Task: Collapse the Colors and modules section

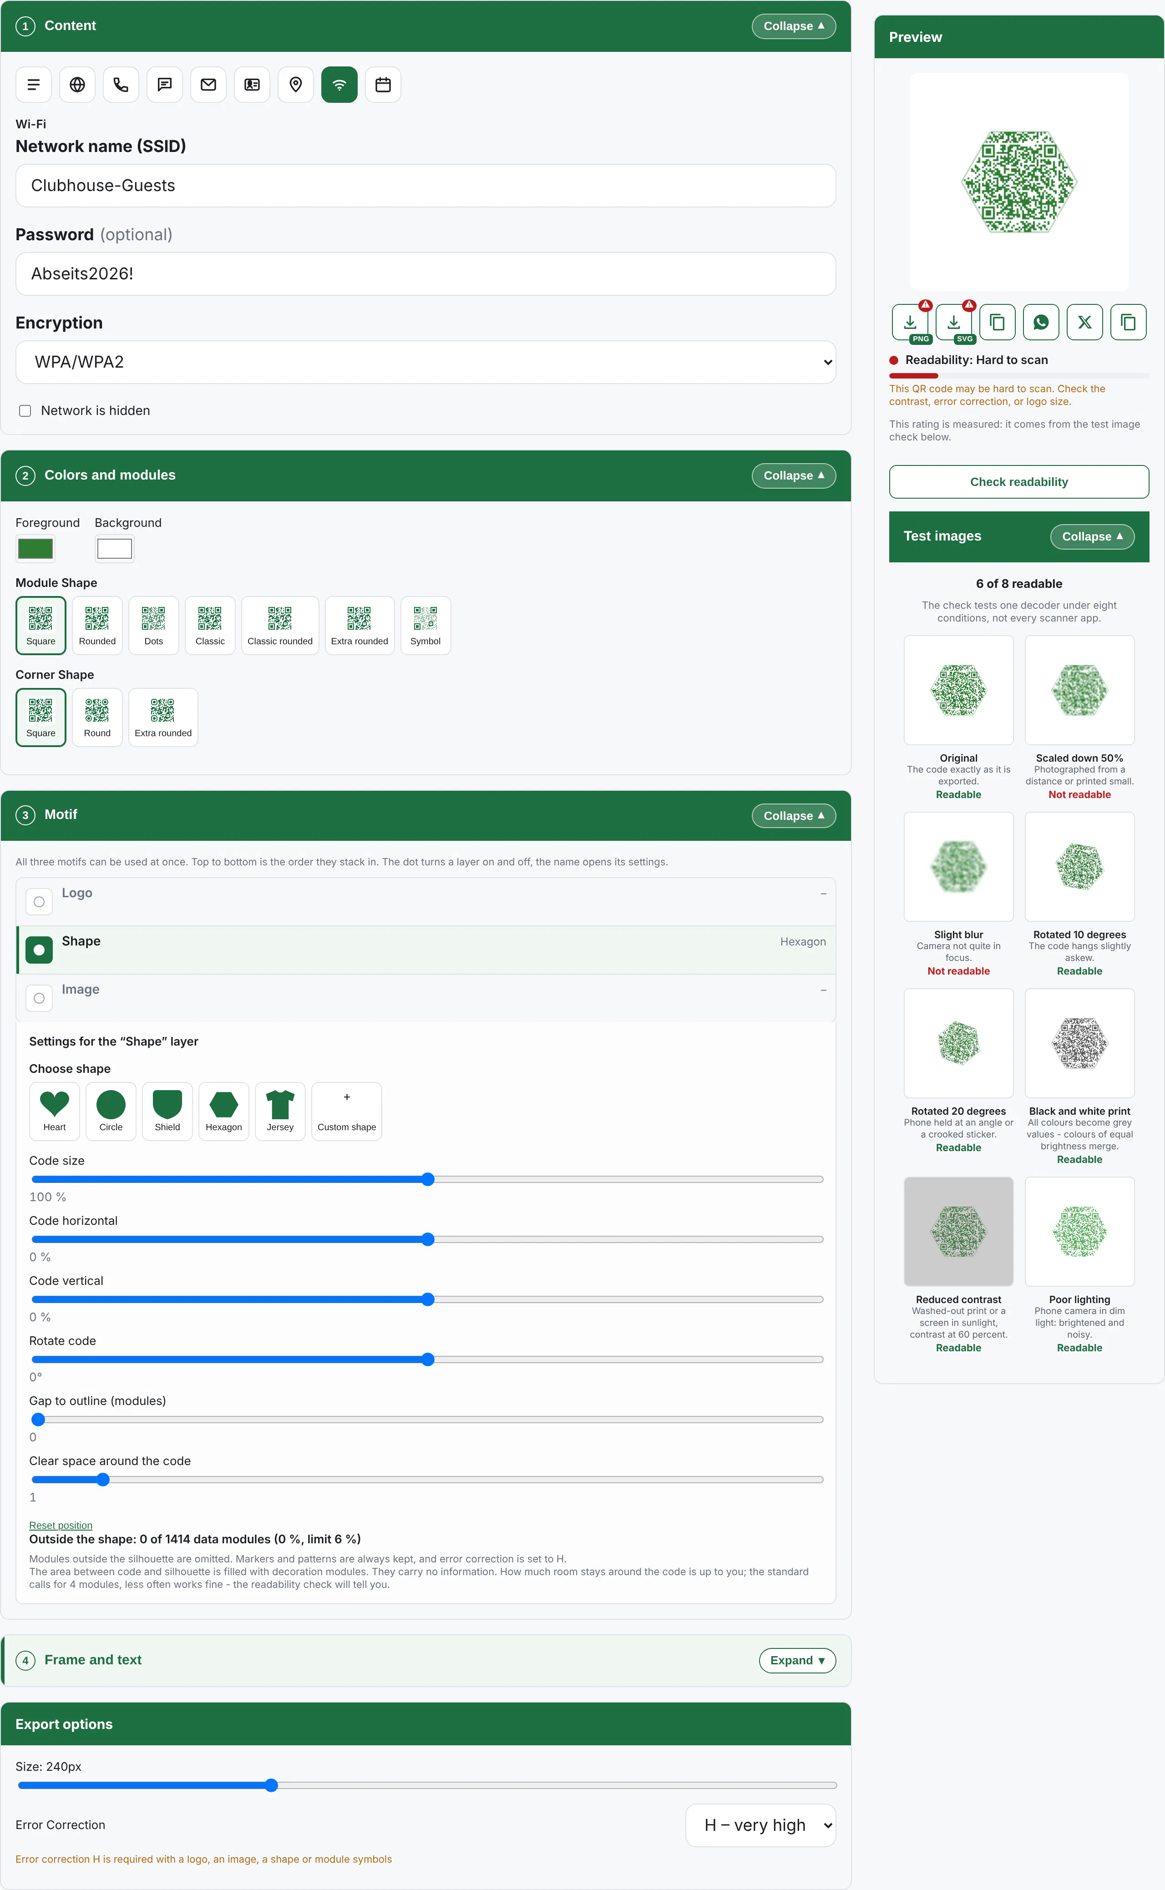Action: (x=794, y=476)
